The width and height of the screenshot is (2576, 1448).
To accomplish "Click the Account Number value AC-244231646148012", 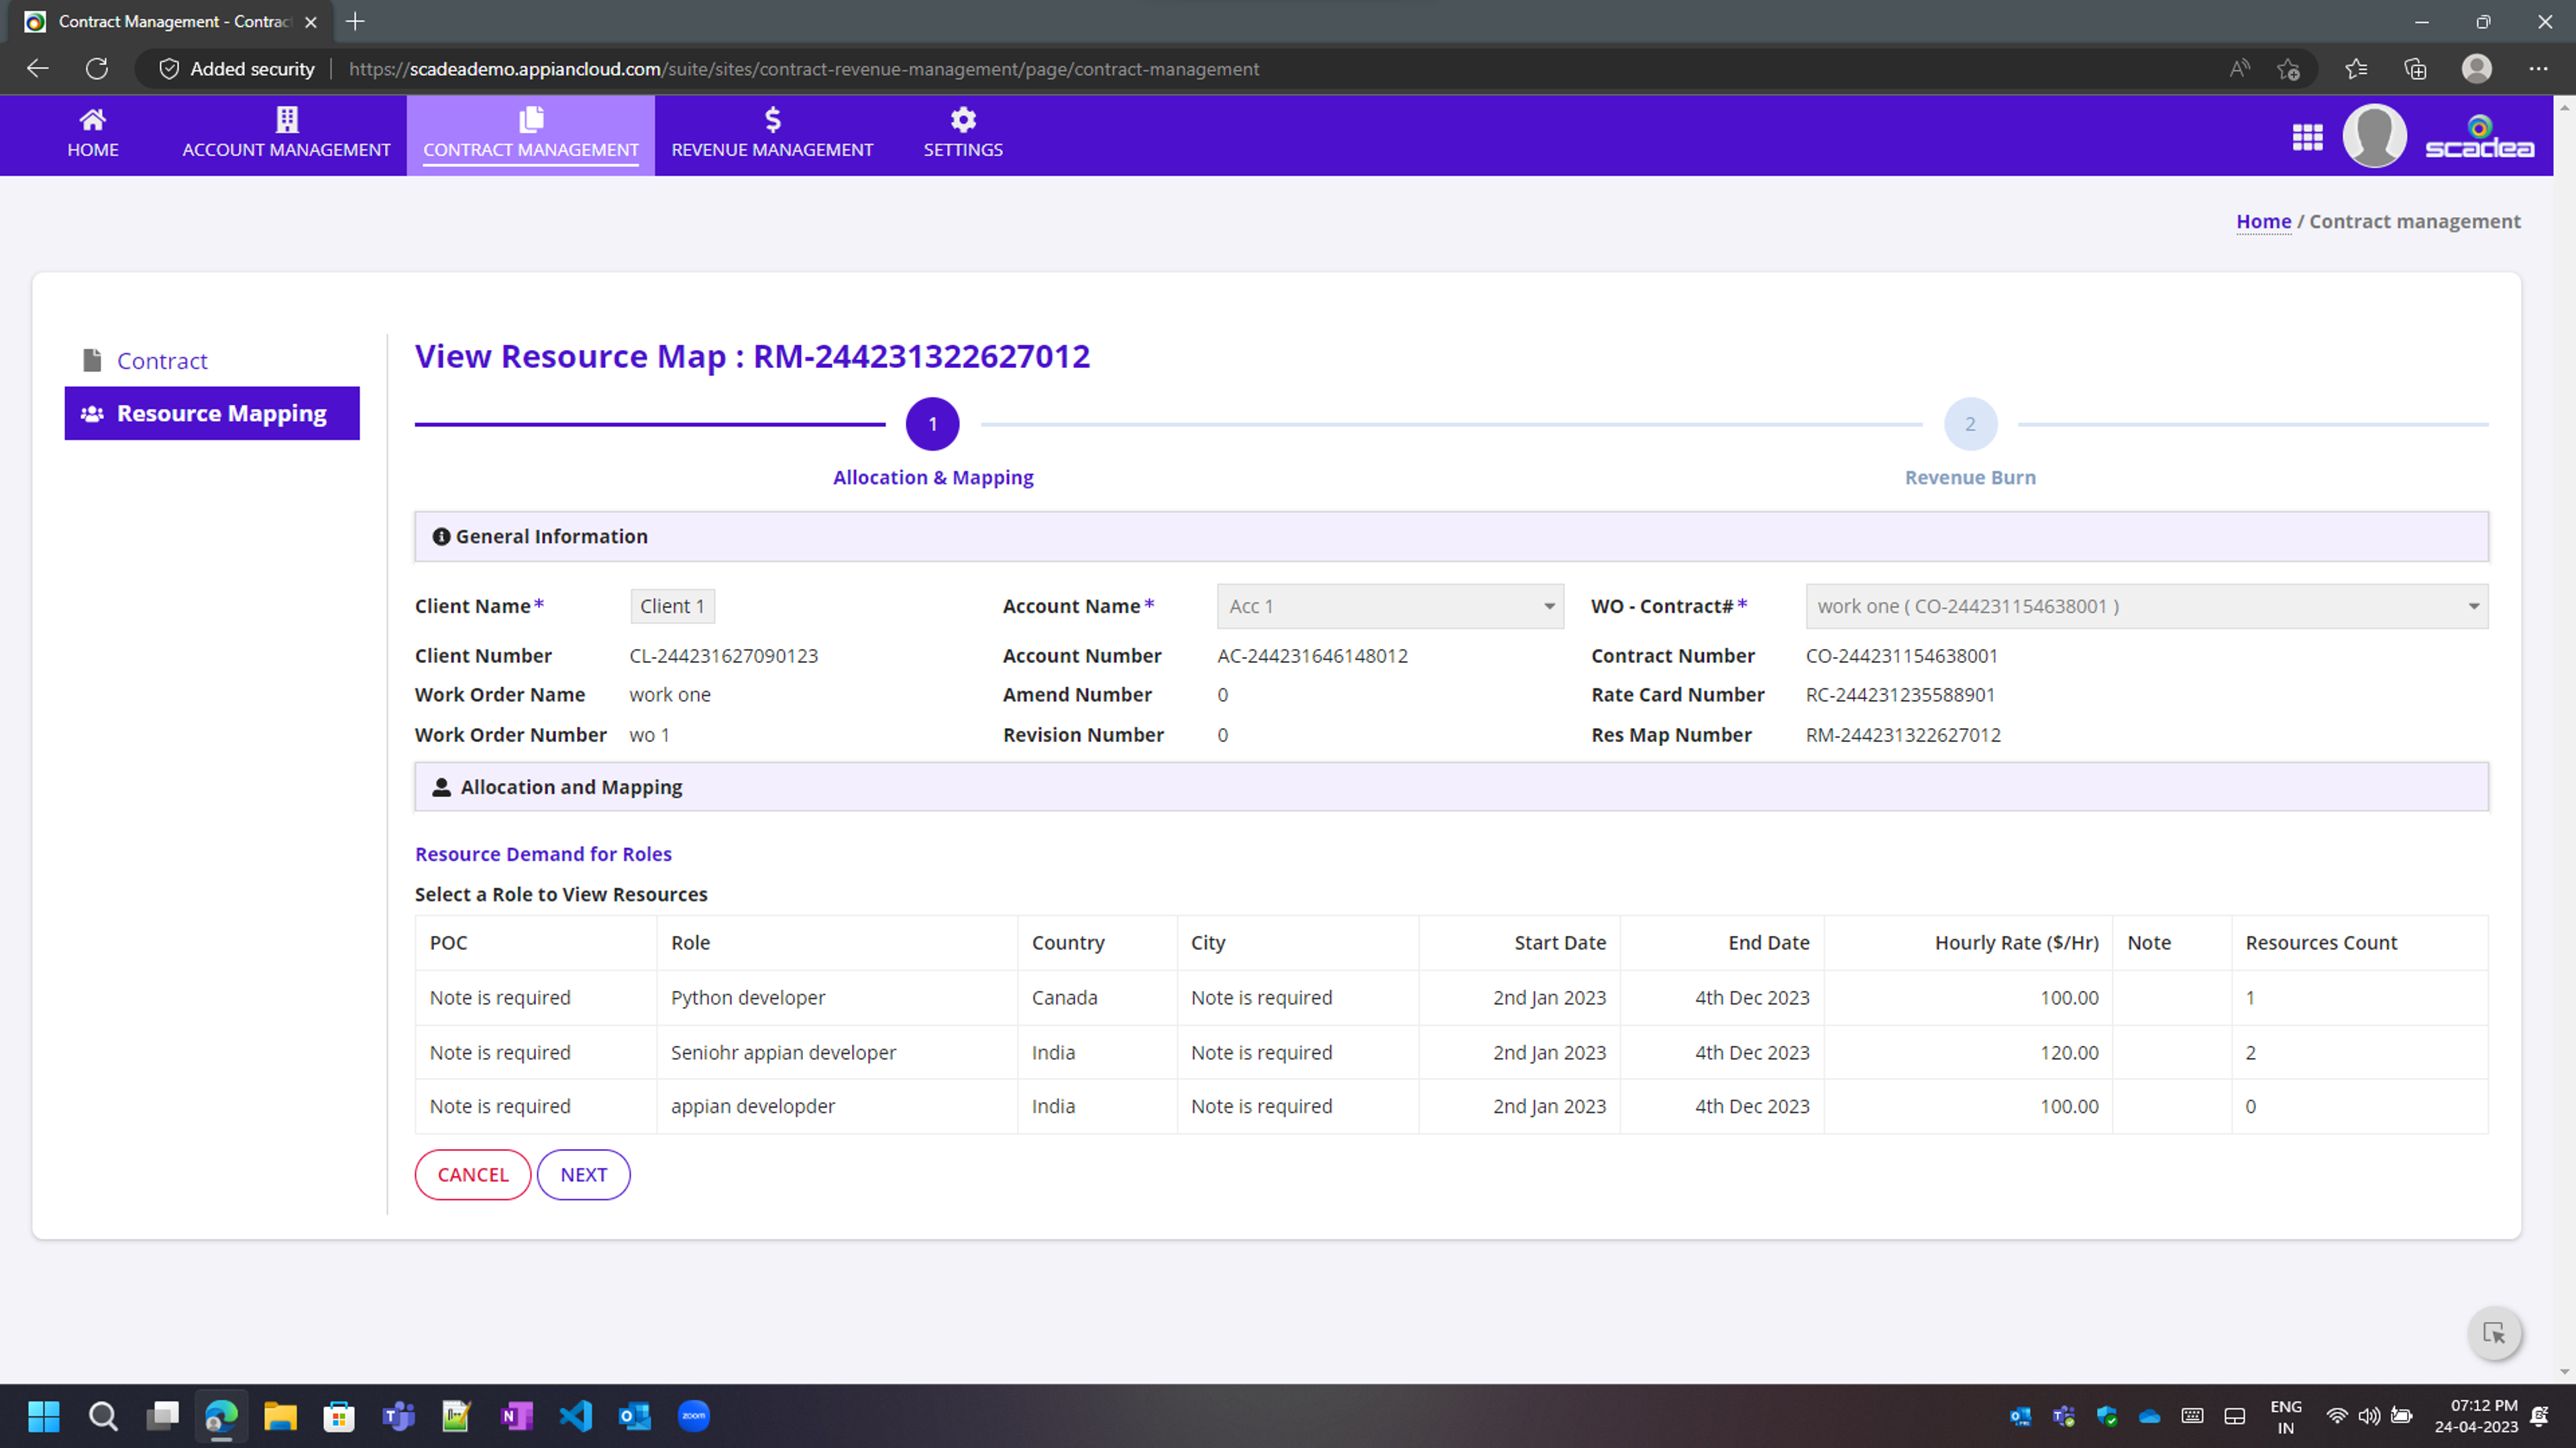I will (x=1312, y=656).
